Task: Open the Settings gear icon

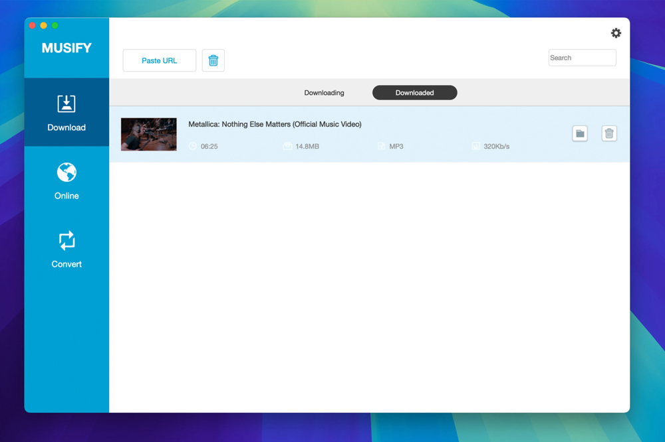Action: [x=616, y=33]
